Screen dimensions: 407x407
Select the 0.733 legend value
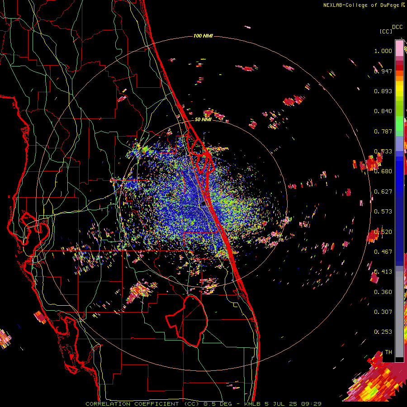tap(383, 151)
